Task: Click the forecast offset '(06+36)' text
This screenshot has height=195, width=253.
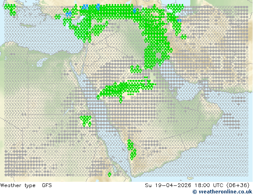Action: 238,185
